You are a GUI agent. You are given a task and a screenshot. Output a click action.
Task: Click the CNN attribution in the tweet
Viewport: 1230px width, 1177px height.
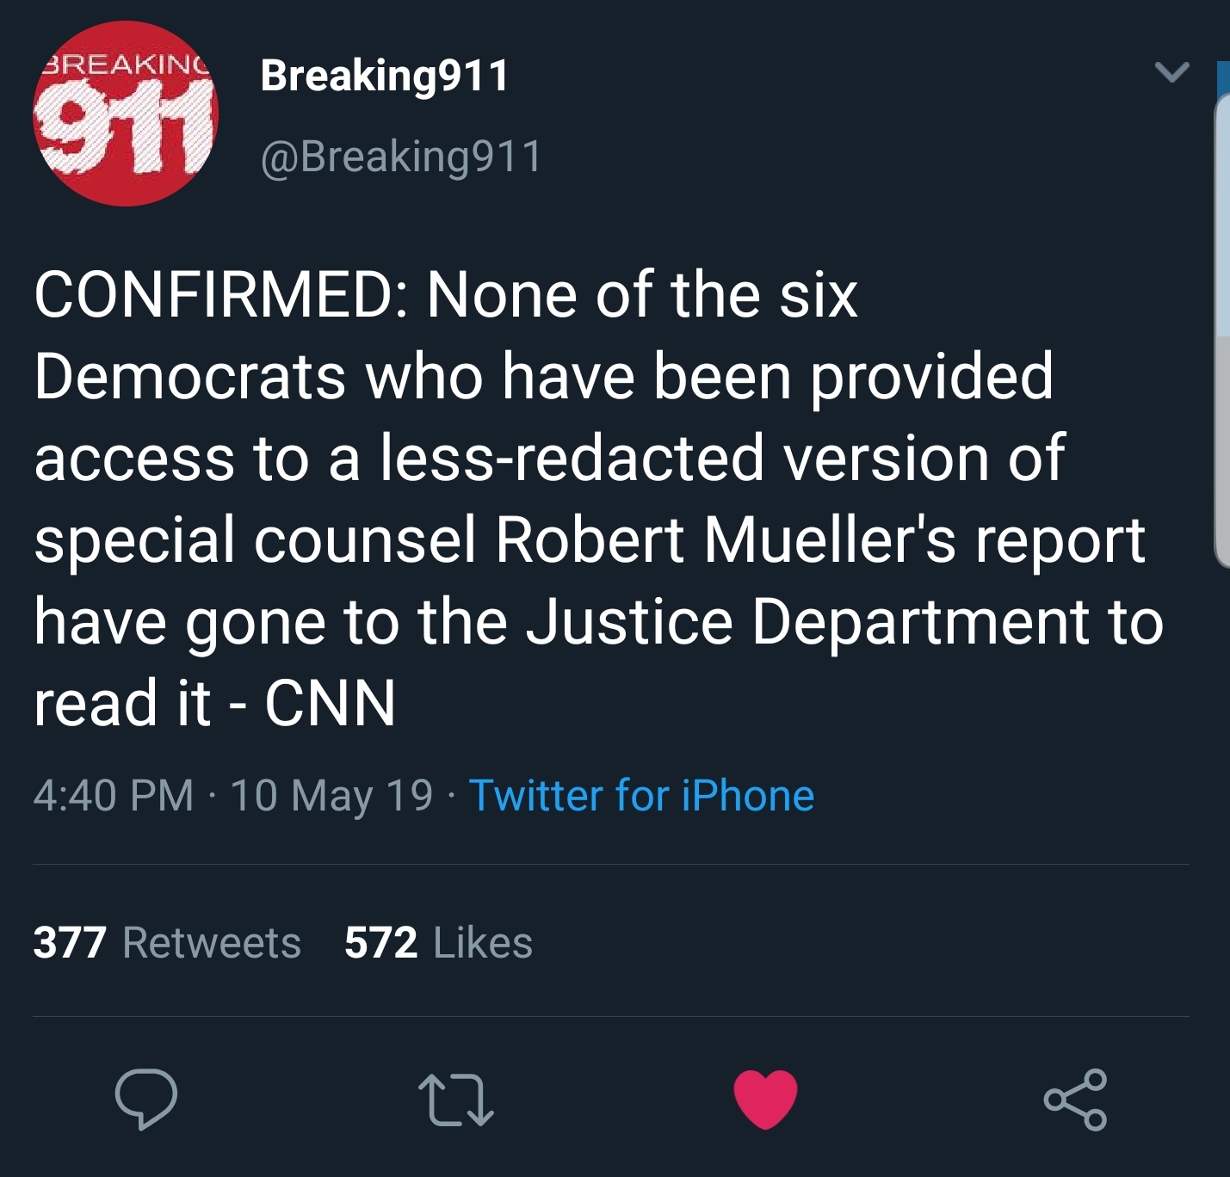[x=330, y=703]
